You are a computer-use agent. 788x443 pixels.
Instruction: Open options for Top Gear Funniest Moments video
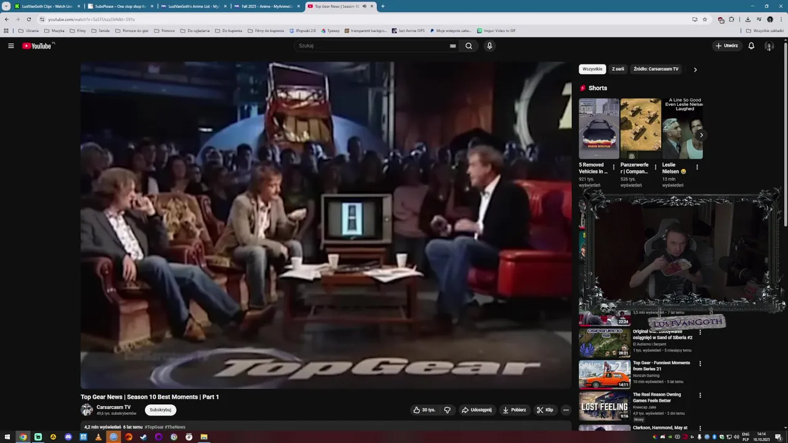tap(700, 364)
